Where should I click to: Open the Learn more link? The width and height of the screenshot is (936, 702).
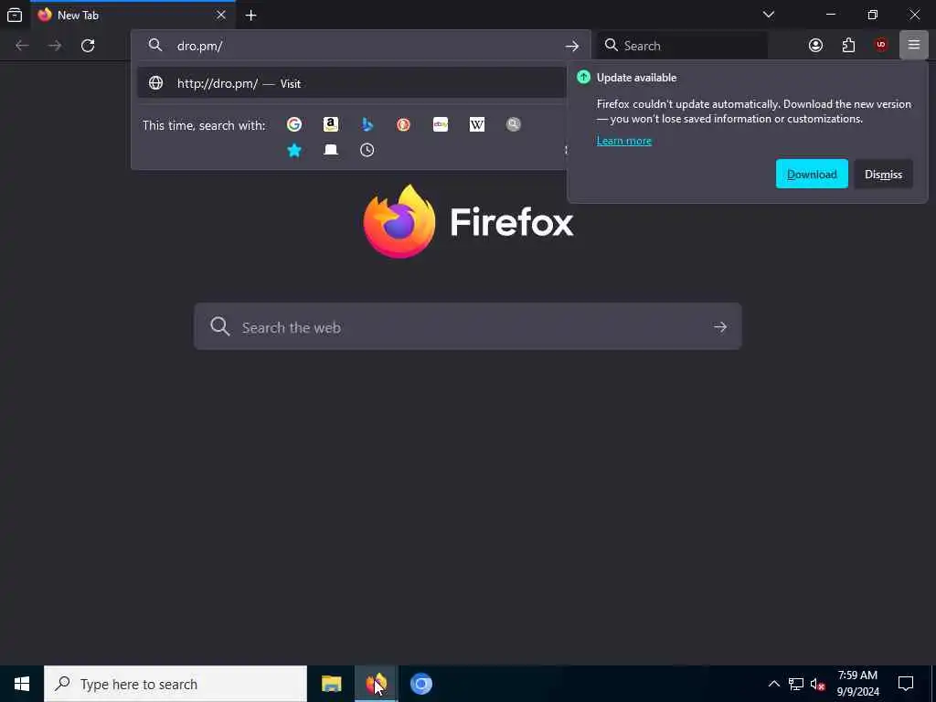pos(623,141)
